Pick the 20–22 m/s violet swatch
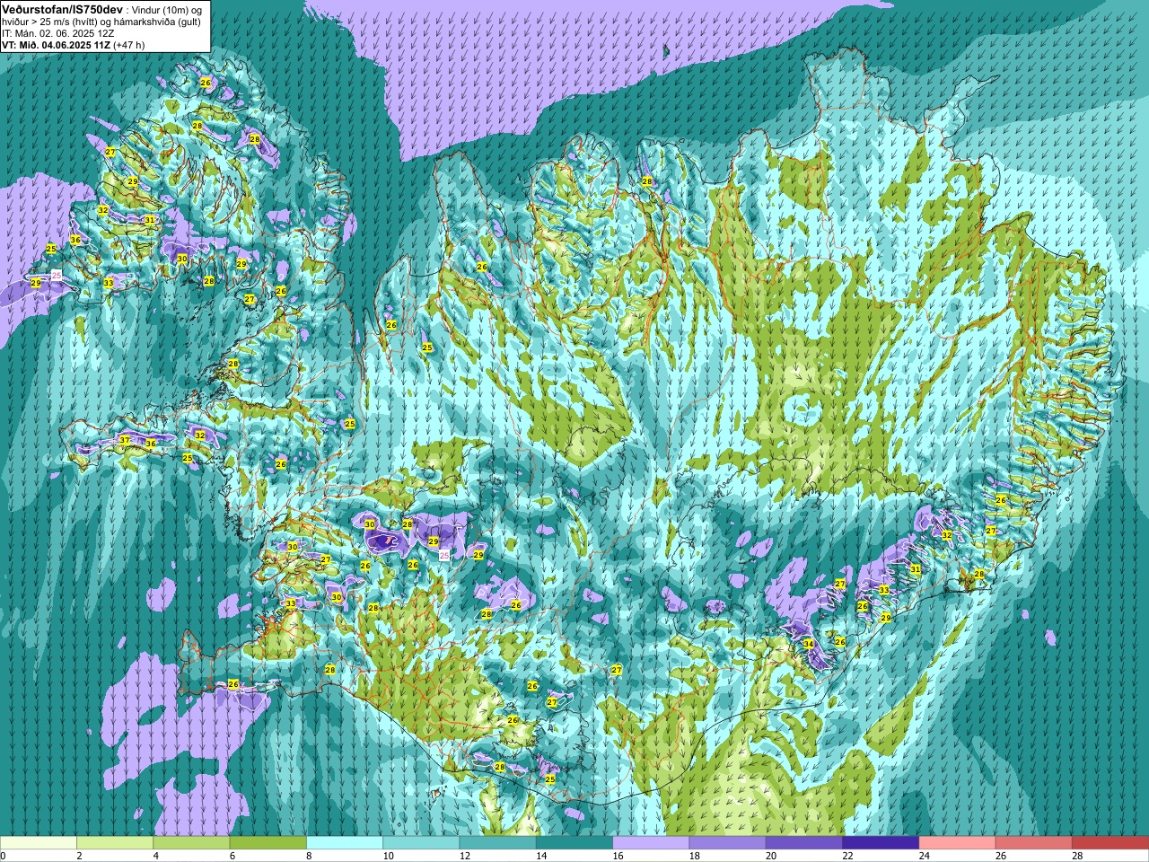This screenshot has width=1149, height=862. [804, 843]
